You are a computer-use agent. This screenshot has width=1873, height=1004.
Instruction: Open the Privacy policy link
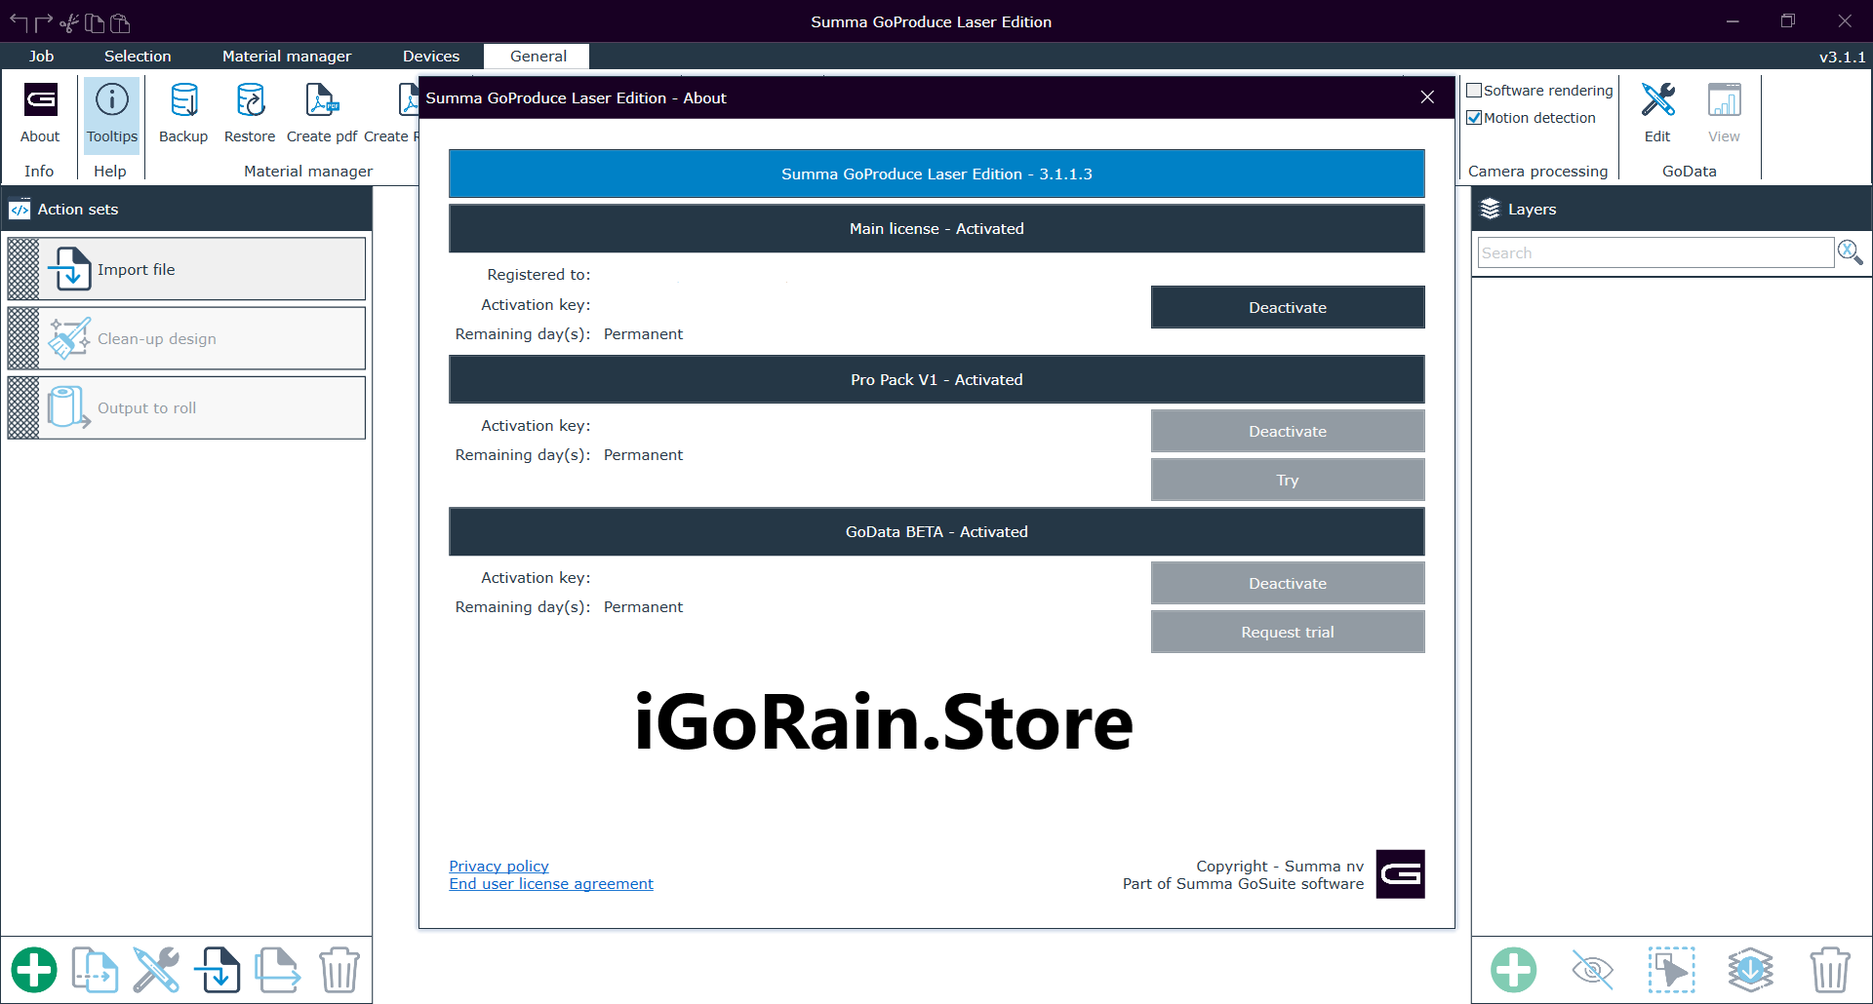498,866
